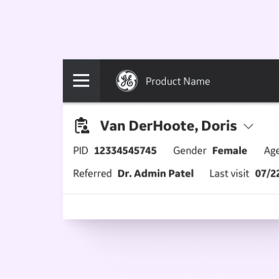The image size is (279, 279).
Task: Click blank white area below the divider
Action: coord(171,207)
